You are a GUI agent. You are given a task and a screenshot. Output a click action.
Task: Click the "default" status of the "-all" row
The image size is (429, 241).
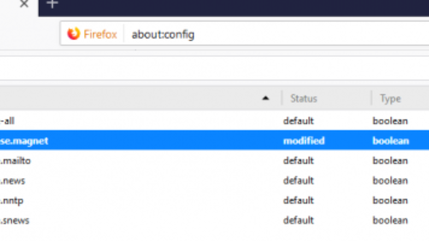pos(298,121)
